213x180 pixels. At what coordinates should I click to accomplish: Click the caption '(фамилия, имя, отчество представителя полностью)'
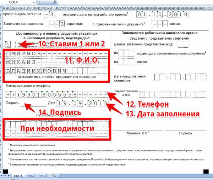[57, 77]
